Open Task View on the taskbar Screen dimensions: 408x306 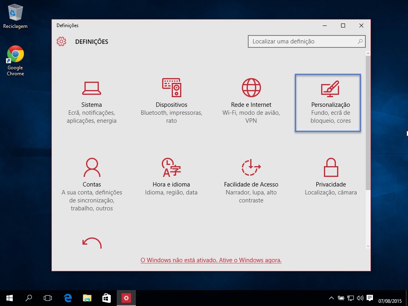(48, 298)
